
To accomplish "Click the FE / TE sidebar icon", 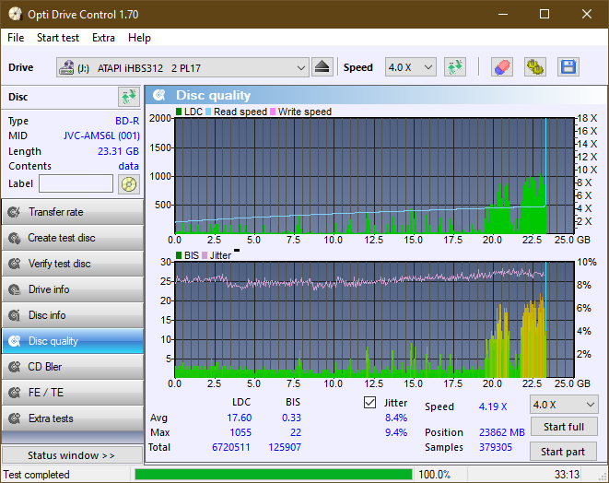I will click(x=15, y=393).
